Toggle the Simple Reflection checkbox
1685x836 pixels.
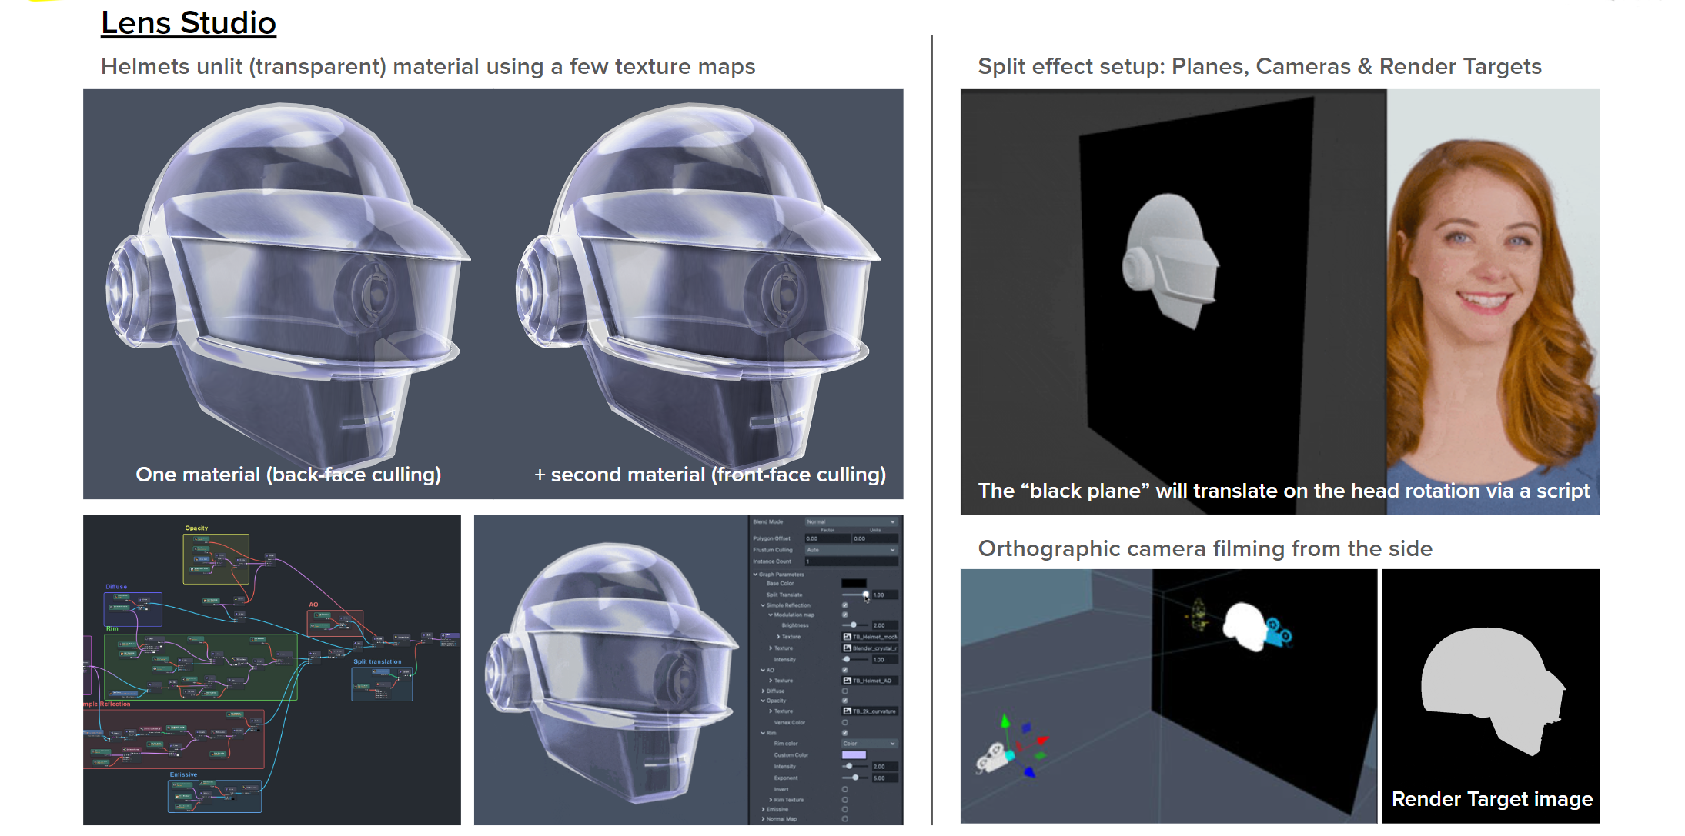pos(845,605)
